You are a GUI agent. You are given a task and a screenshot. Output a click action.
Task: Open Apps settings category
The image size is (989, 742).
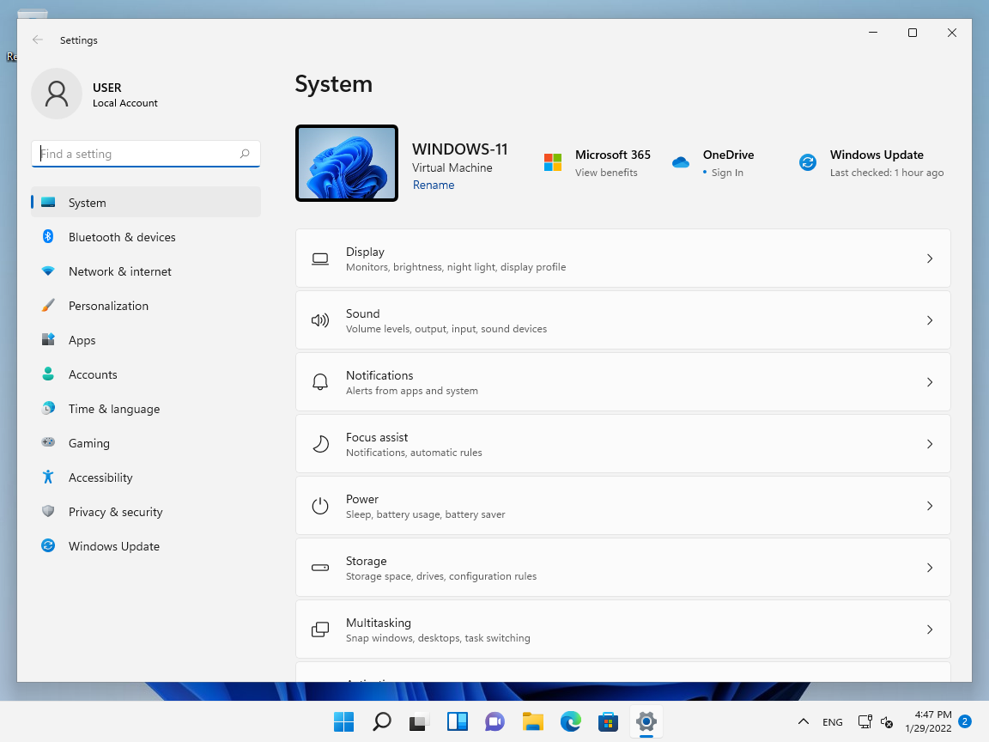click(x=146, y=340)
